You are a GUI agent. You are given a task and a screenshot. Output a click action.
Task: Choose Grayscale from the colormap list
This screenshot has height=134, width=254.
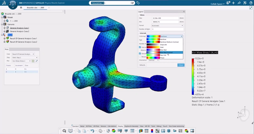click(165, 45)
